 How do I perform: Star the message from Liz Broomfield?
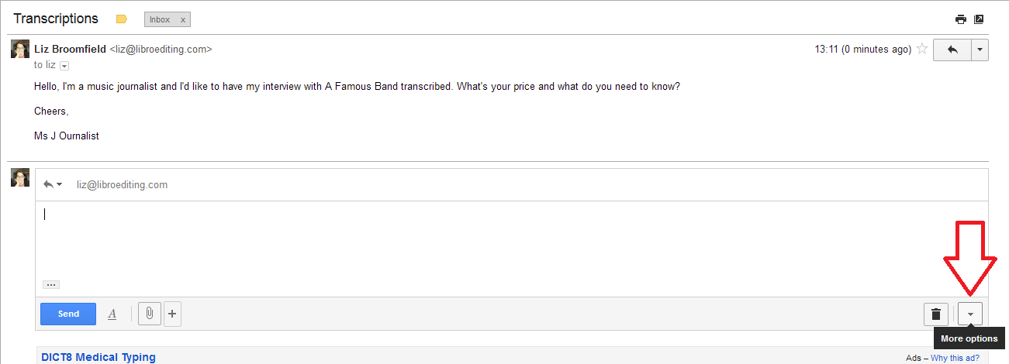pos(922,49)
